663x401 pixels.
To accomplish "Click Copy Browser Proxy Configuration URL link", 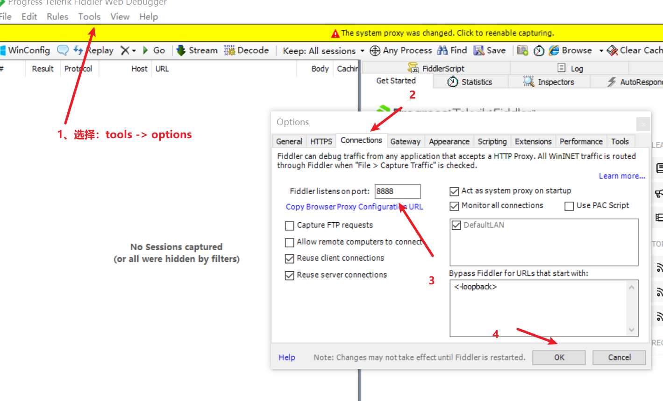I will pos(354,207).
